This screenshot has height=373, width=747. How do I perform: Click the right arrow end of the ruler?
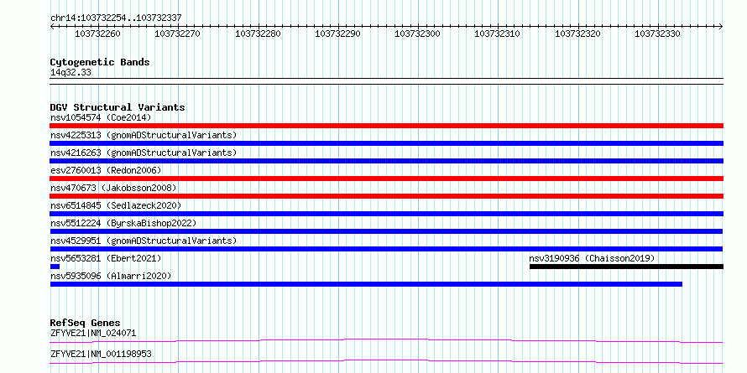721,27
